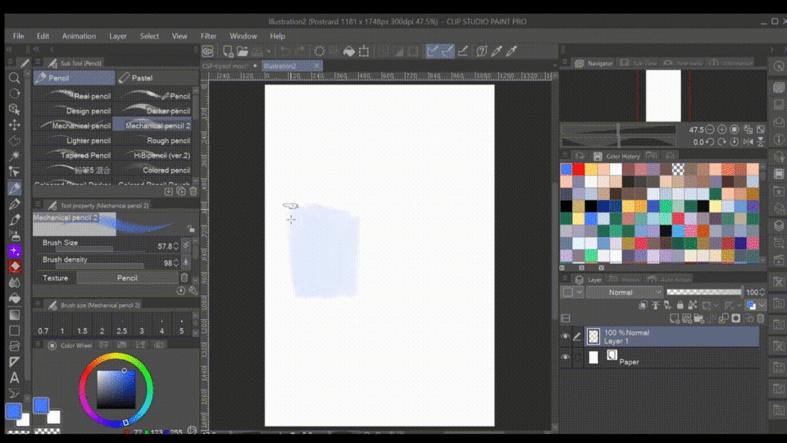This screenshot has height=443, width=787.
Task: Toggle visibility of the Paper layer
Action: (565, 358)
